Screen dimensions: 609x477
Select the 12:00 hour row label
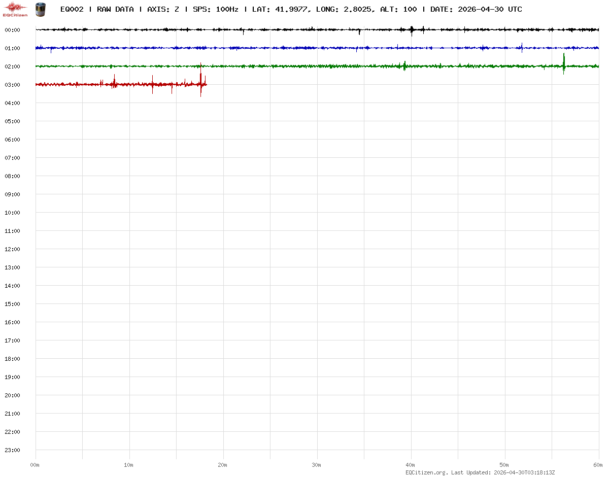point(12,249)
